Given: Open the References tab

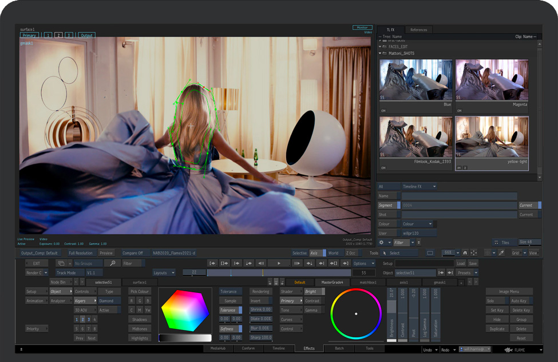Looking at the screenshot, I should click(x=418, y=30).
